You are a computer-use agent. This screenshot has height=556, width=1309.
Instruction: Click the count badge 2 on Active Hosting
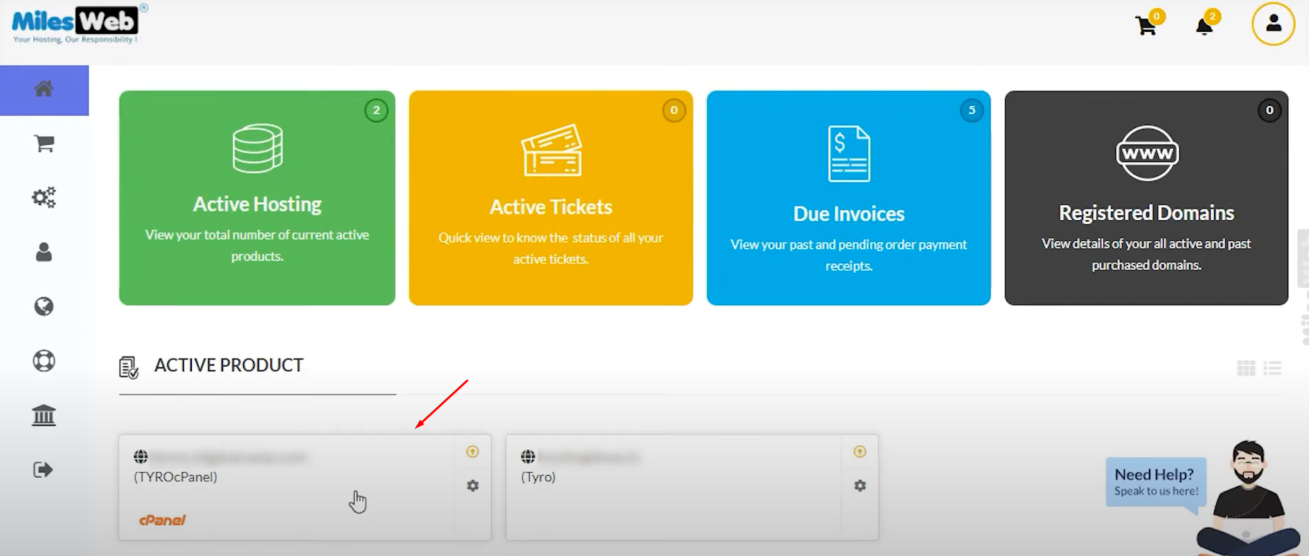(x=376, y=110)
